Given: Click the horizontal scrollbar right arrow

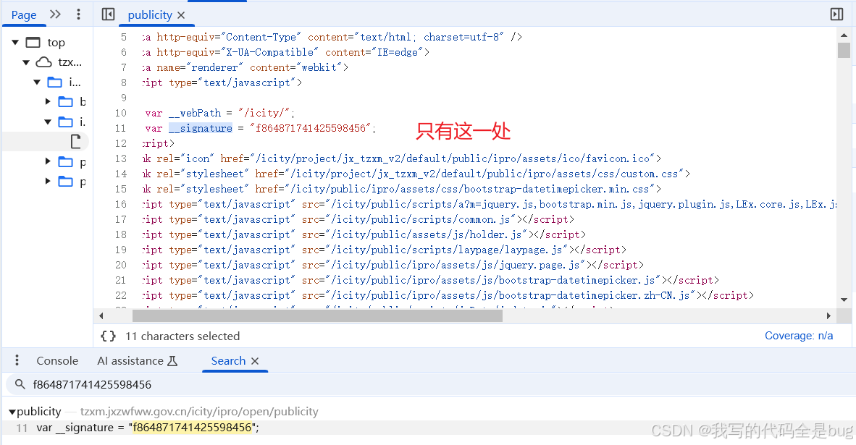Looking at the screenshot, I should [x=828, y=315].
